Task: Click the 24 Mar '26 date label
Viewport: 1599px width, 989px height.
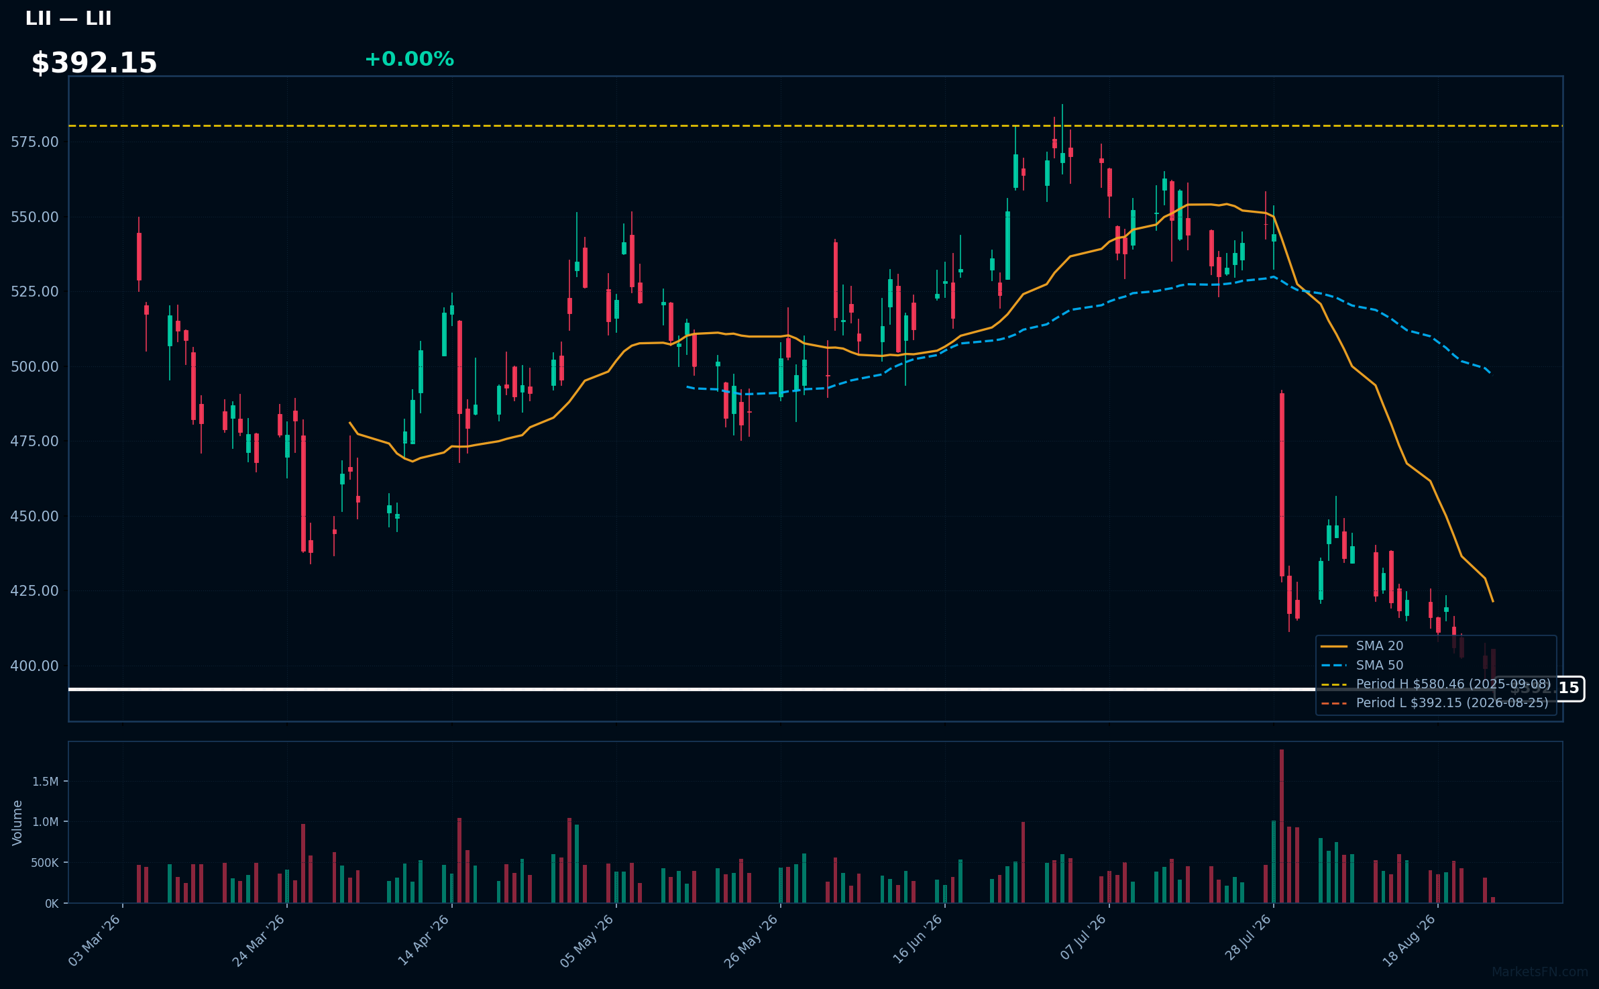Action: 258,941
